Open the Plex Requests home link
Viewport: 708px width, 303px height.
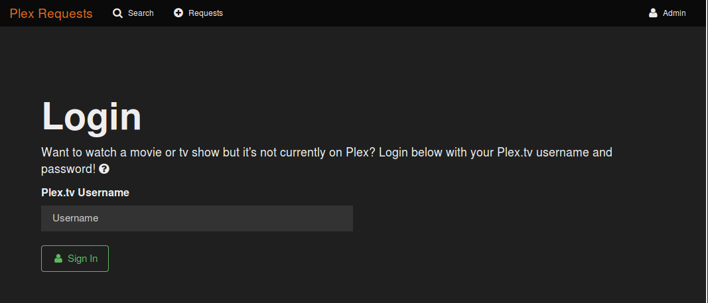click(51, 13)
